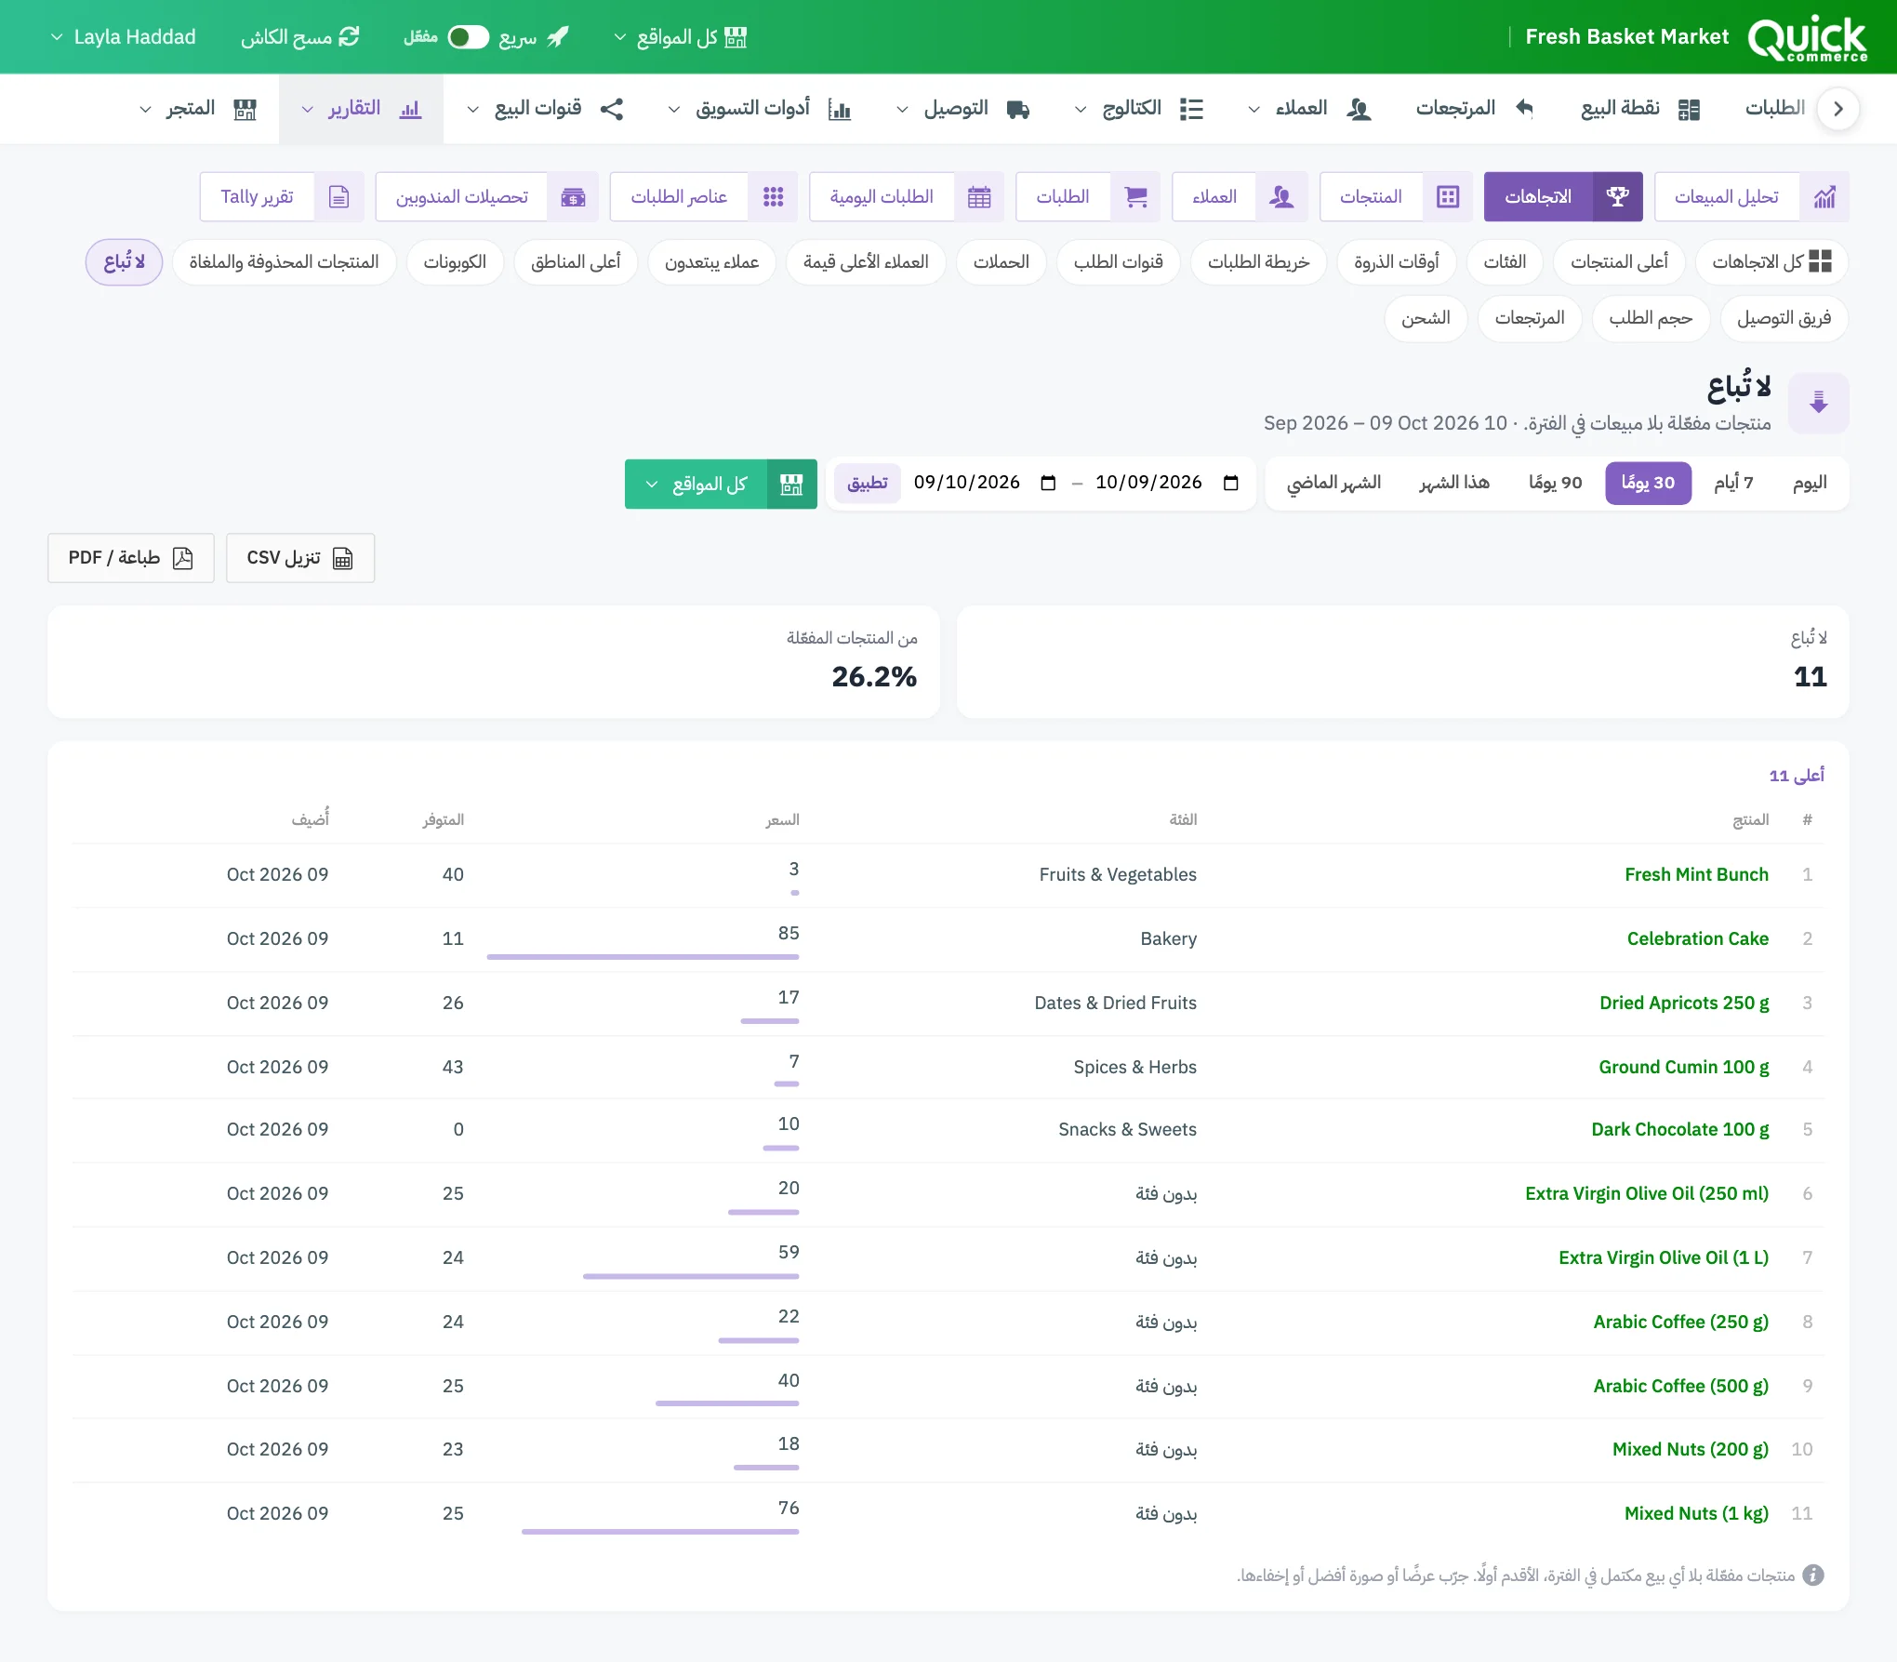Click the share icon for sales channels
This screenshot has height=1662, width=1897.
pos(612,109)
